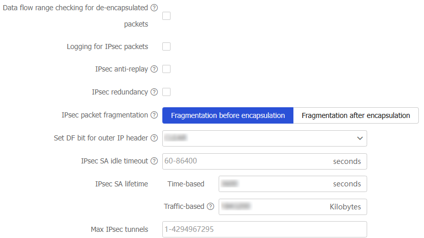Click help icon for data flow range checking
Image resolution: width=424 pixels, height=238 pixels.
(154, 8)
